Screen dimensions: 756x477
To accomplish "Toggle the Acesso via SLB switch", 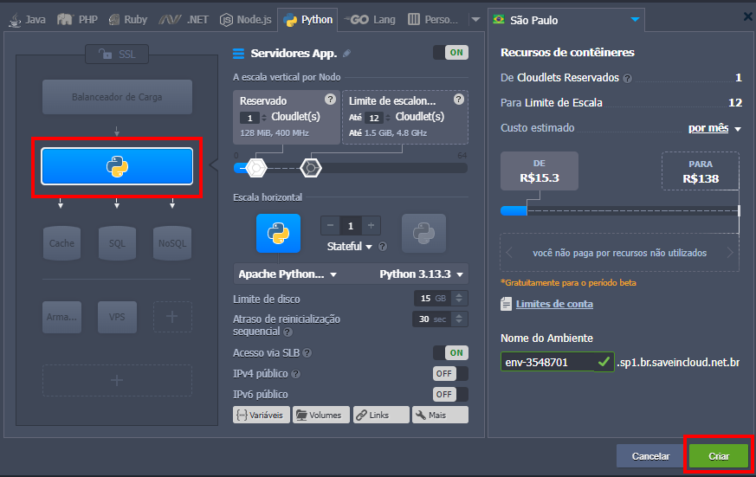I will pyautogui.click(x=450, y=352).
